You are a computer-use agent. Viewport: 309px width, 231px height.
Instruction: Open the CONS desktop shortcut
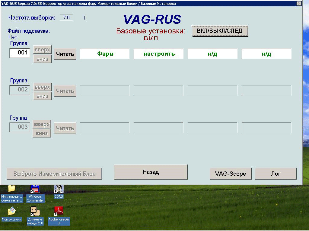click(x=59, y=189)
